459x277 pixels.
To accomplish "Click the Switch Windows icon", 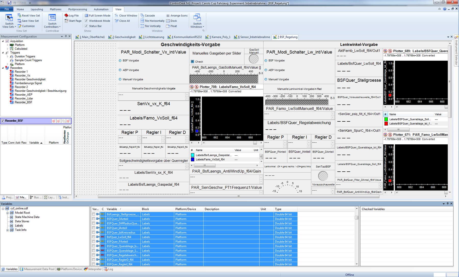I will tap(197, 18).
